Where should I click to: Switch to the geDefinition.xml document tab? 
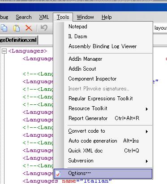click(18, 40)
